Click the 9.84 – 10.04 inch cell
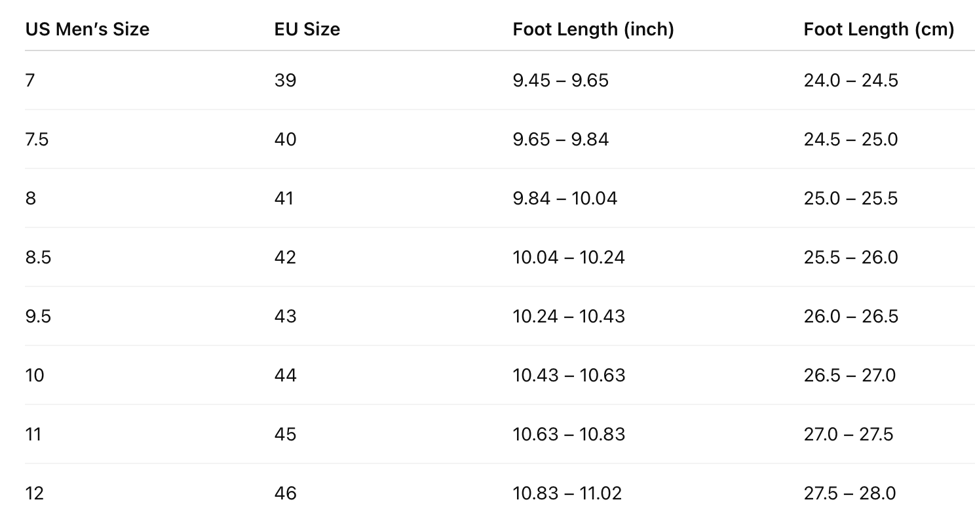Viewport: 975px width, 525px height. [565, 199]
